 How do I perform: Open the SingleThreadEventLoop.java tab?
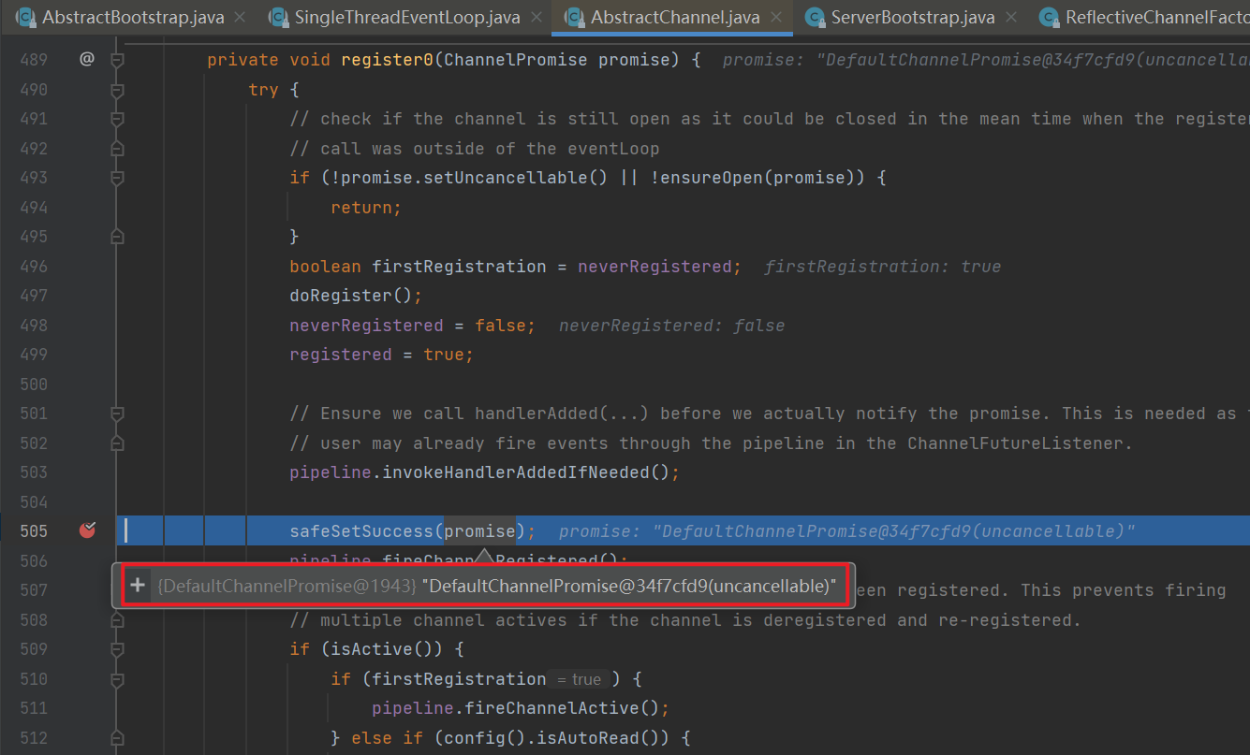(406, 17)
